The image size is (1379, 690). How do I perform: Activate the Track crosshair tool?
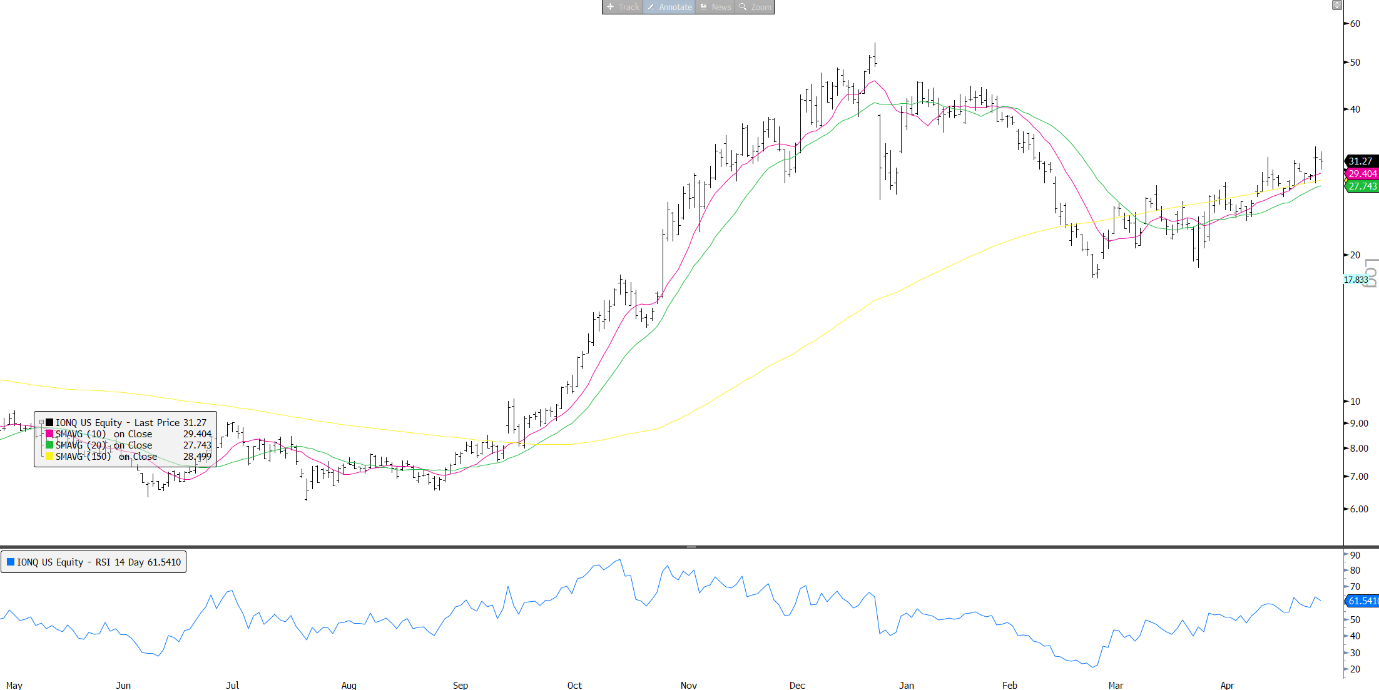click(623, 7)
